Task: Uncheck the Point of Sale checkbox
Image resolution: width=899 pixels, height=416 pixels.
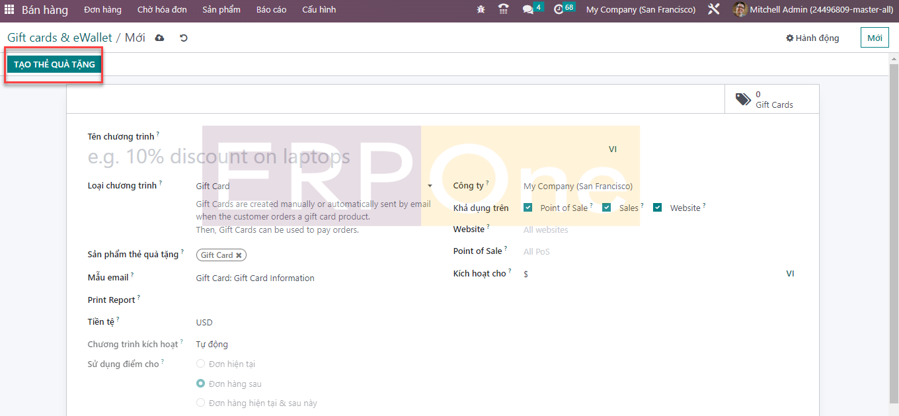Action: tap(528, 208)
